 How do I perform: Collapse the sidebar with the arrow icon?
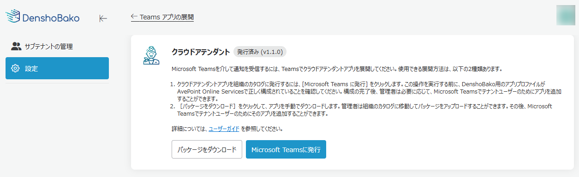tap(103, 18)
